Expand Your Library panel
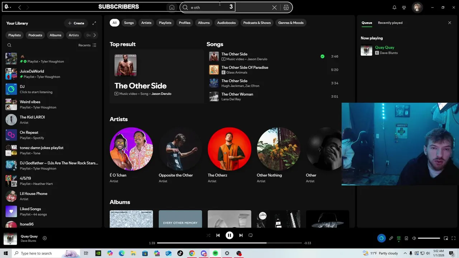Image resolution: width=459 pixels, height=258 pixels. point(94,23)
